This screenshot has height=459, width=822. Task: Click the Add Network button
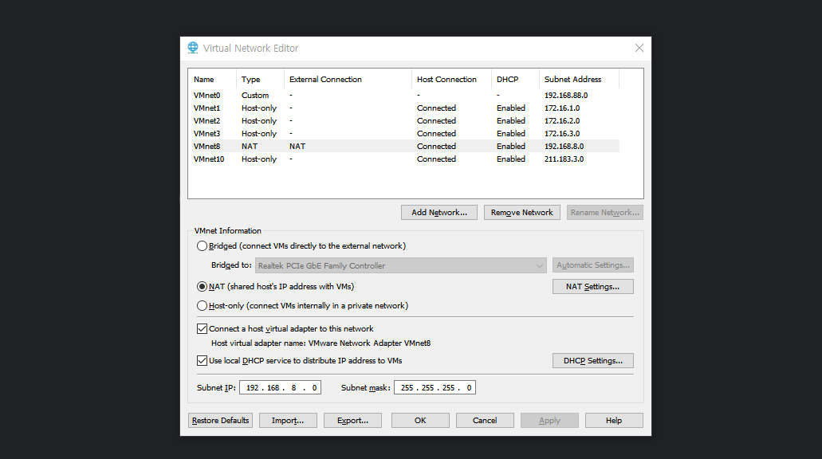439,212
